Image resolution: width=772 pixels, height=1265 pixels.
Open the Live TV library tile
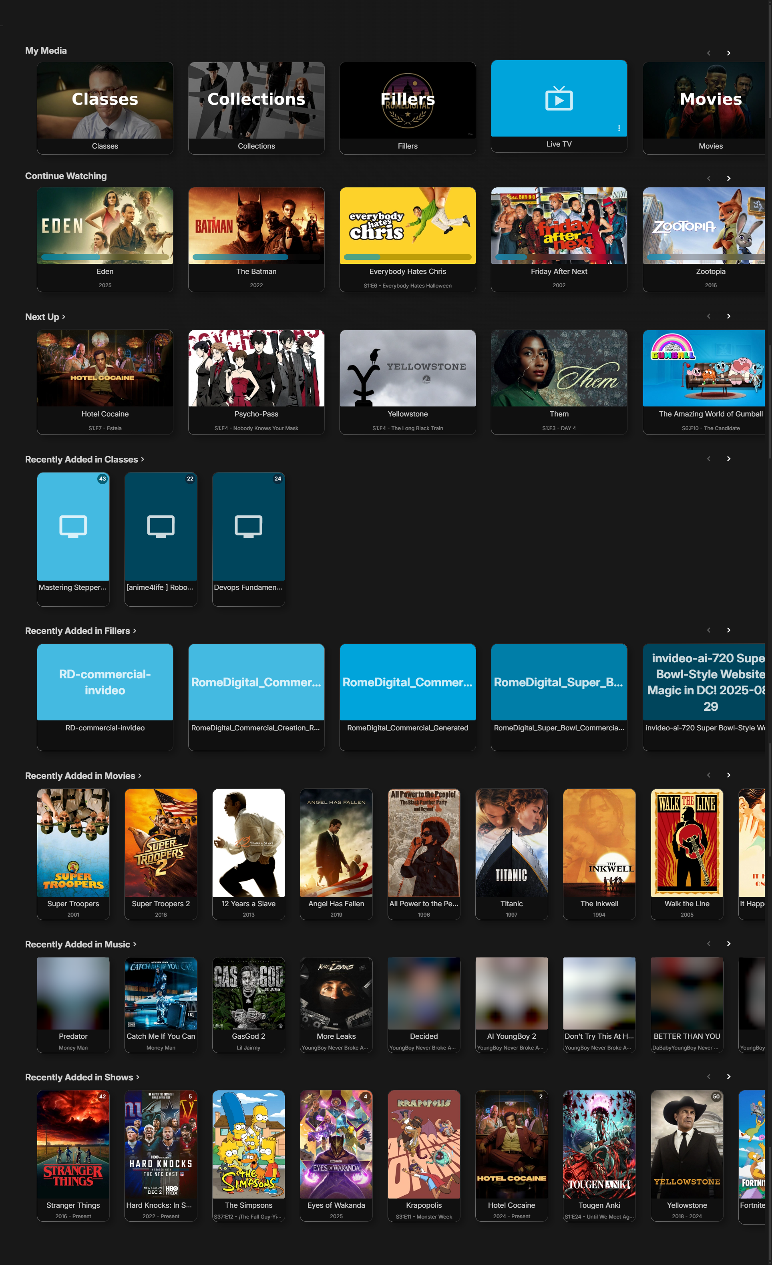[x=559, y=100]
